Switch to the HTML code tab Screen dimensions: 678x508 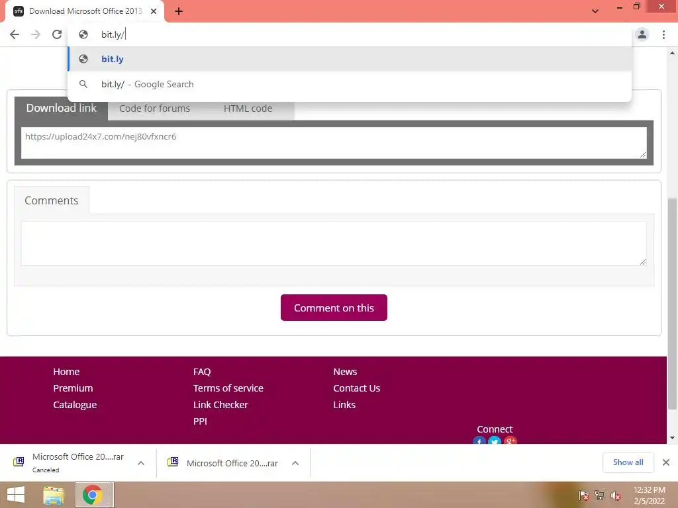coord(248,108)
